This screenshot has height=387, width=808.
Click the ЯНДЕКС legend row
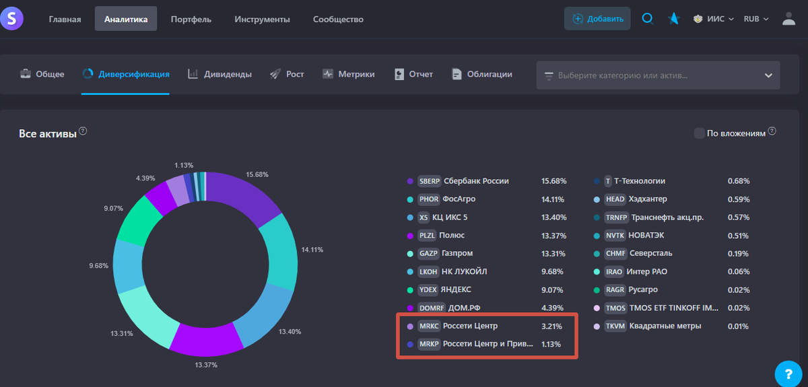487,290
